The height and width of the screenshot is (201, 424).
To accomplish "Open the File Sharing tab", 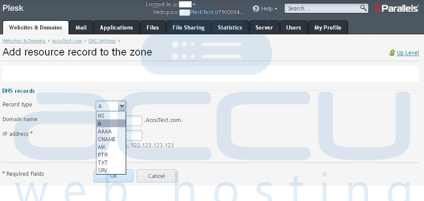I will (189, 27).
